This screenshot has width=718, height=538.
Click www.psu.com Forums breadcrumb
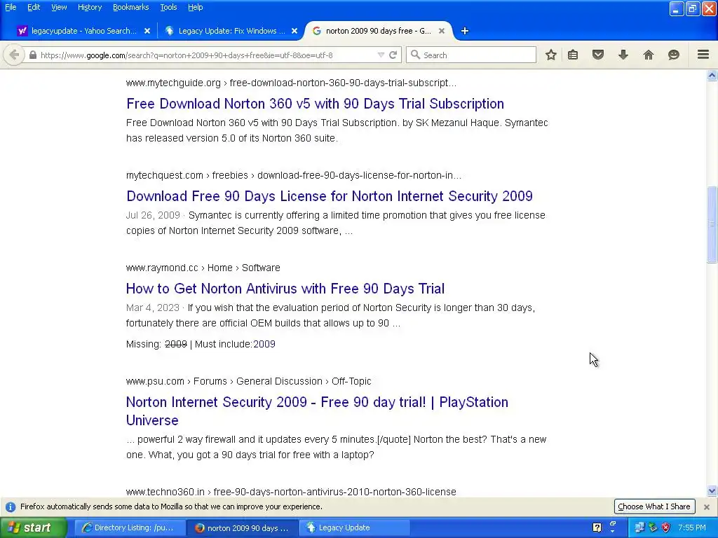click(x=249, y=381)
